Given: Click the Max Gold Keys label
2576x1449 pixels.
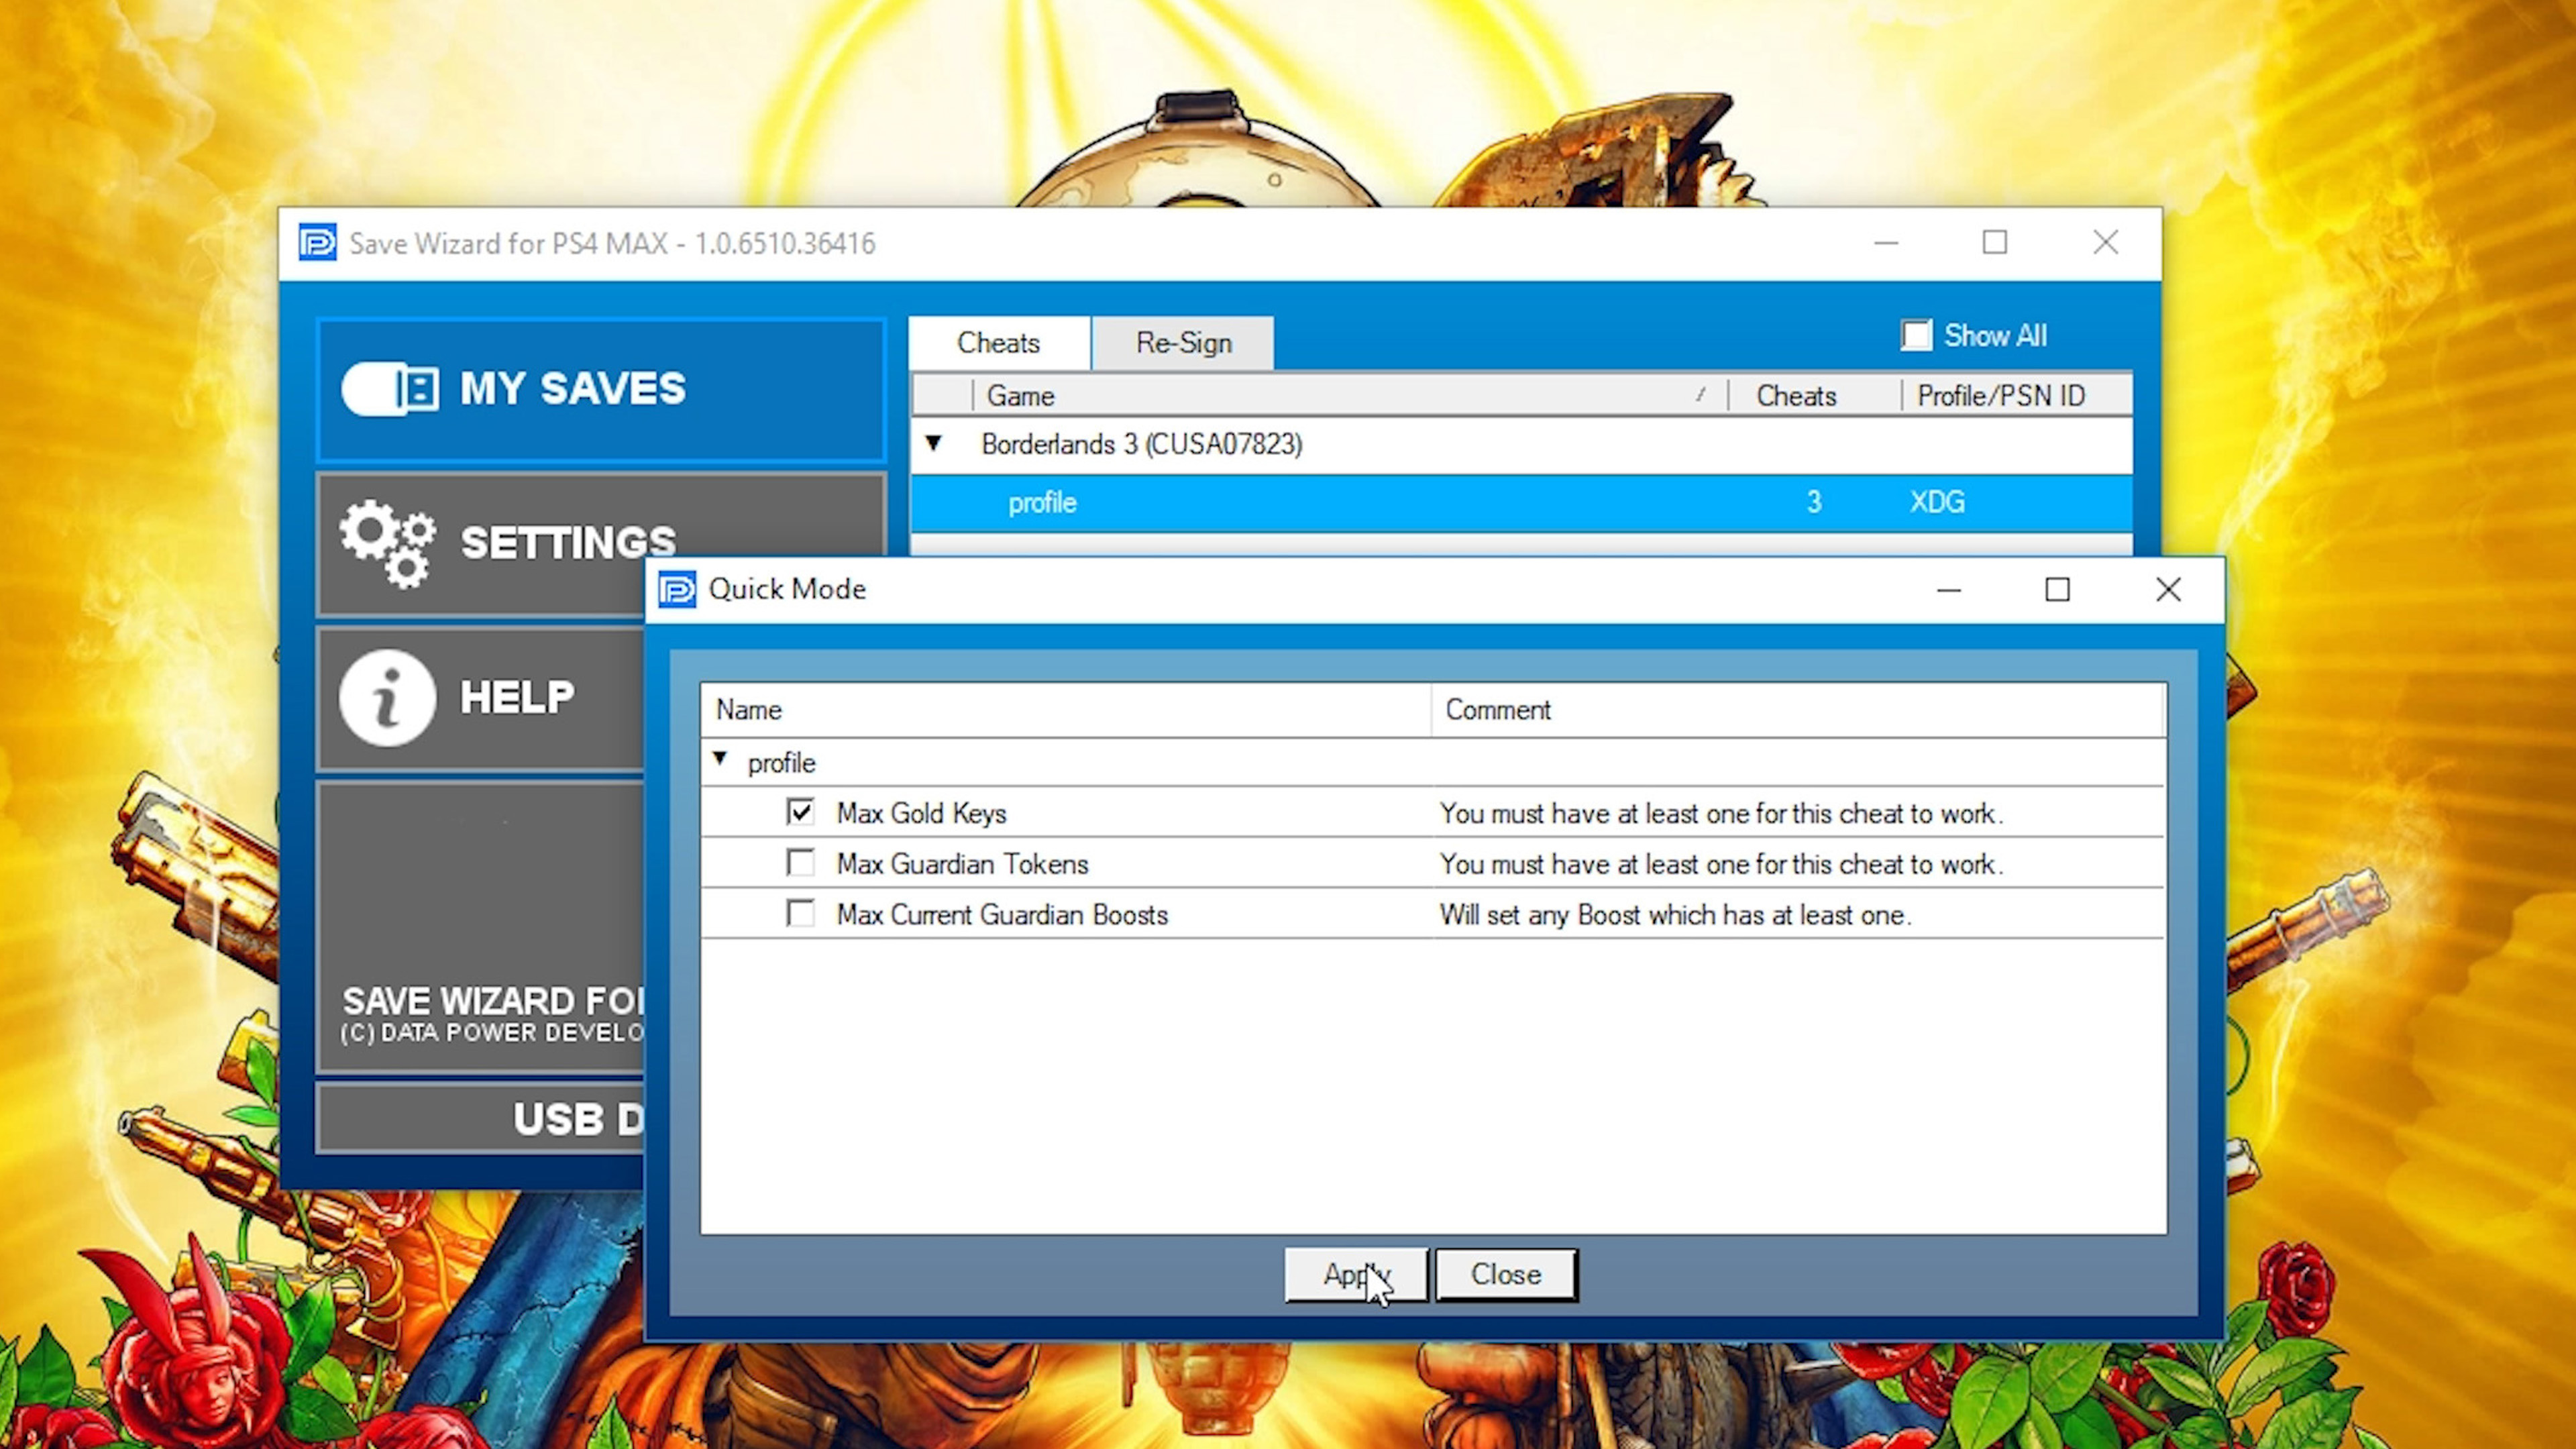Looking at the screenshot, I should (921, 813).
